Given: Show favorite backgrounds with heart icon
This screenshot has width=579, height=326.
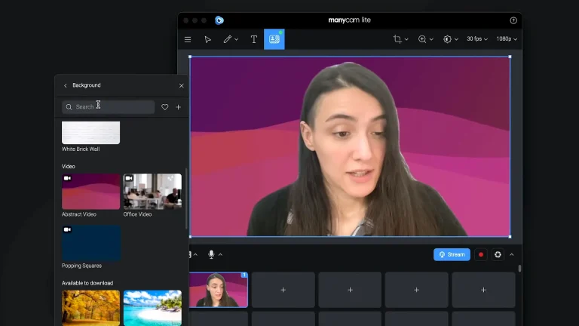Looking at the screenshot, I should pos(164,107).
